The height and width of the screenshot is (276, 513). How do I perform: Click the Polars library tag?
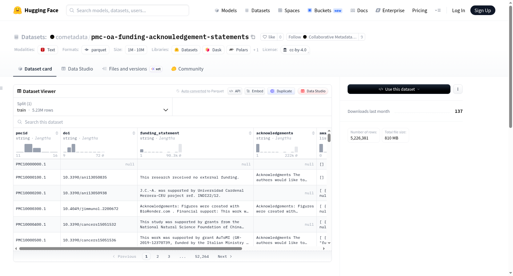pos(239,50)
